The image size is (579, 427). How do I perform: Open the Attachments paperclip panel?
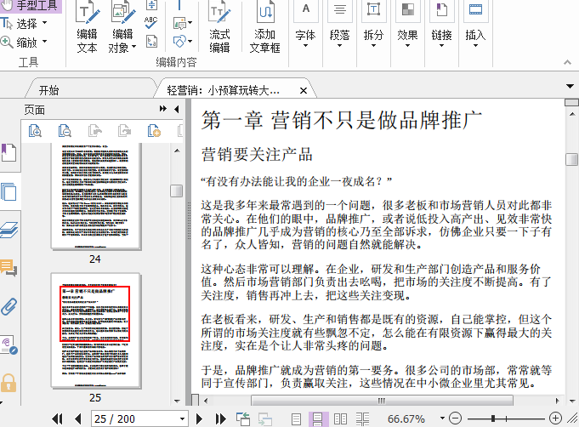[9, 306]
